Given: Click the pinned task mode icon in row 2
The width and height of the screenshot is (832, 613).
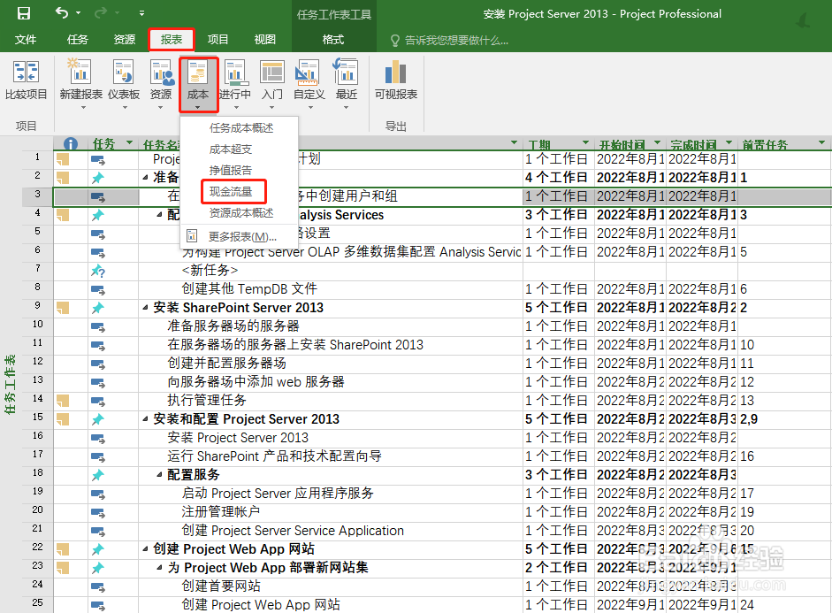Looking at the screenshot, I should pyautogui.click(x=97, y=178).
